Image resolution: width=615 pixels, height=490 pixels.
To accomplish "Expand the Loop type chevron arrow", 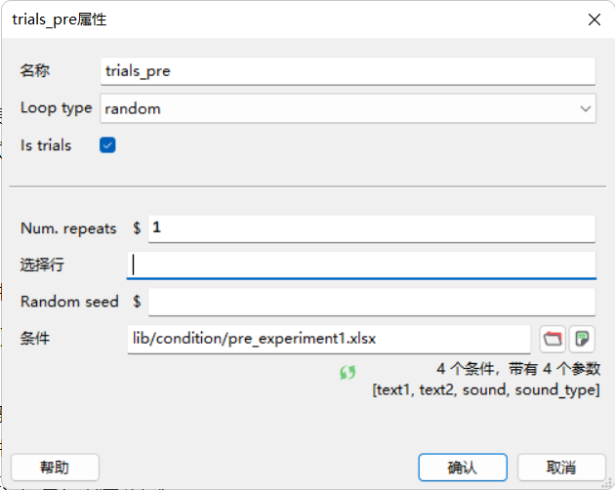I will point(585,108).
